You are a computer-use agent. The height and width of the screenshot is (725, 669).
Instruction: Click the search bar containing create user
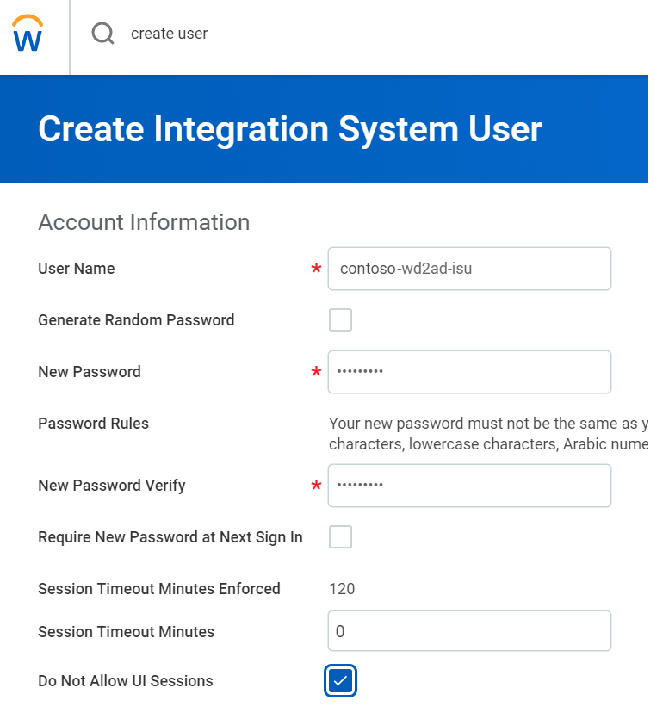258,33
